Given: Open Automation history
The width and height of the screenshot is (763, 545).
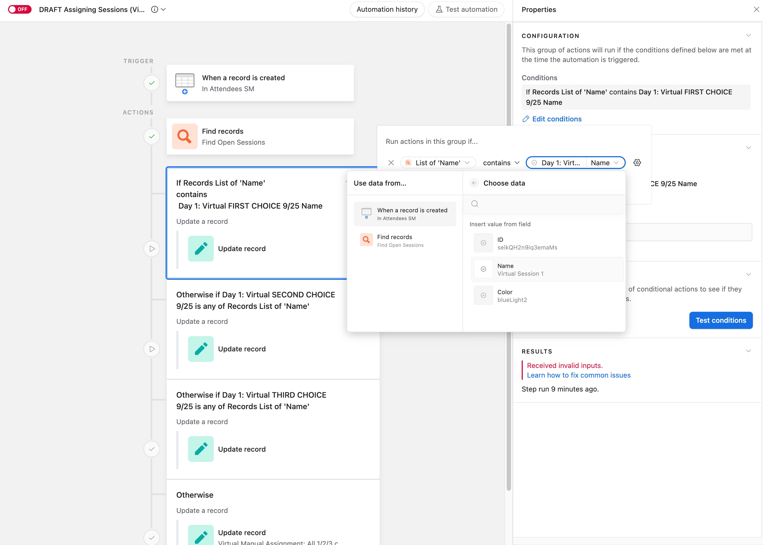Looking at the screenshot, I should pos(387,9).
